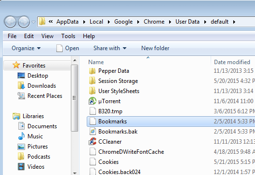The width and height of the screenshot is (255, 175).
Task: Click the Downloads folder icon in Favorites
Action: tap(21, 85)
